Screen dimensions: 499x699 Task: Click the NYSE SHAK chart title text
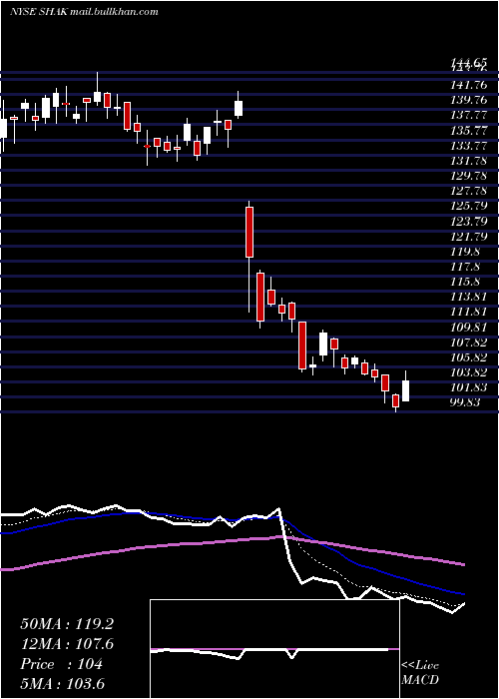[84, 12]
